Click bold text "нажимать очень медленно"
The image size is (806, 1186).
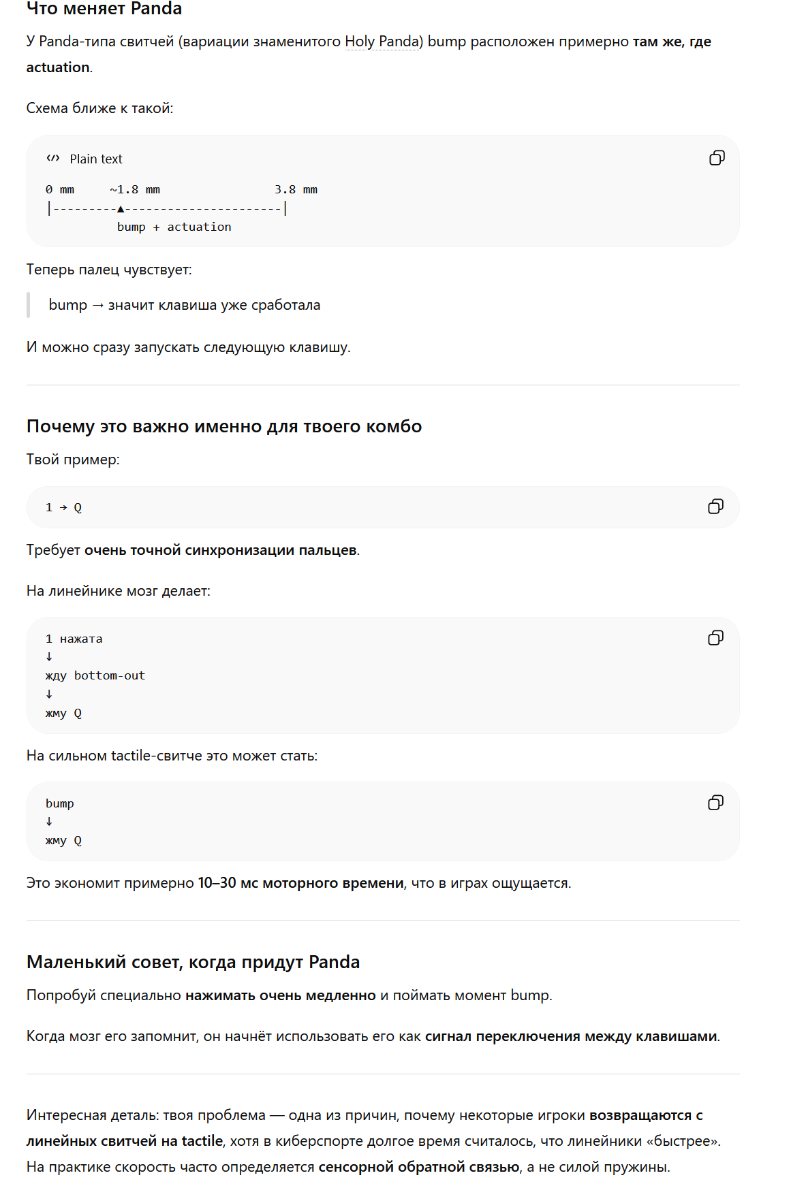coord(281,995)
